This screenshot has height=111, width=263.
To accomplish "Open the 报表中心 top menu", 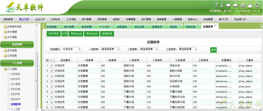I will 192,19.
